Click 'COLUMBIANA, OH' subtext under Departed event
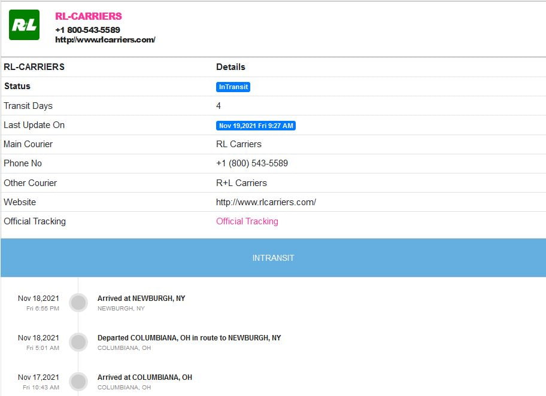This screenshot has height=396, width=546. 124,348
